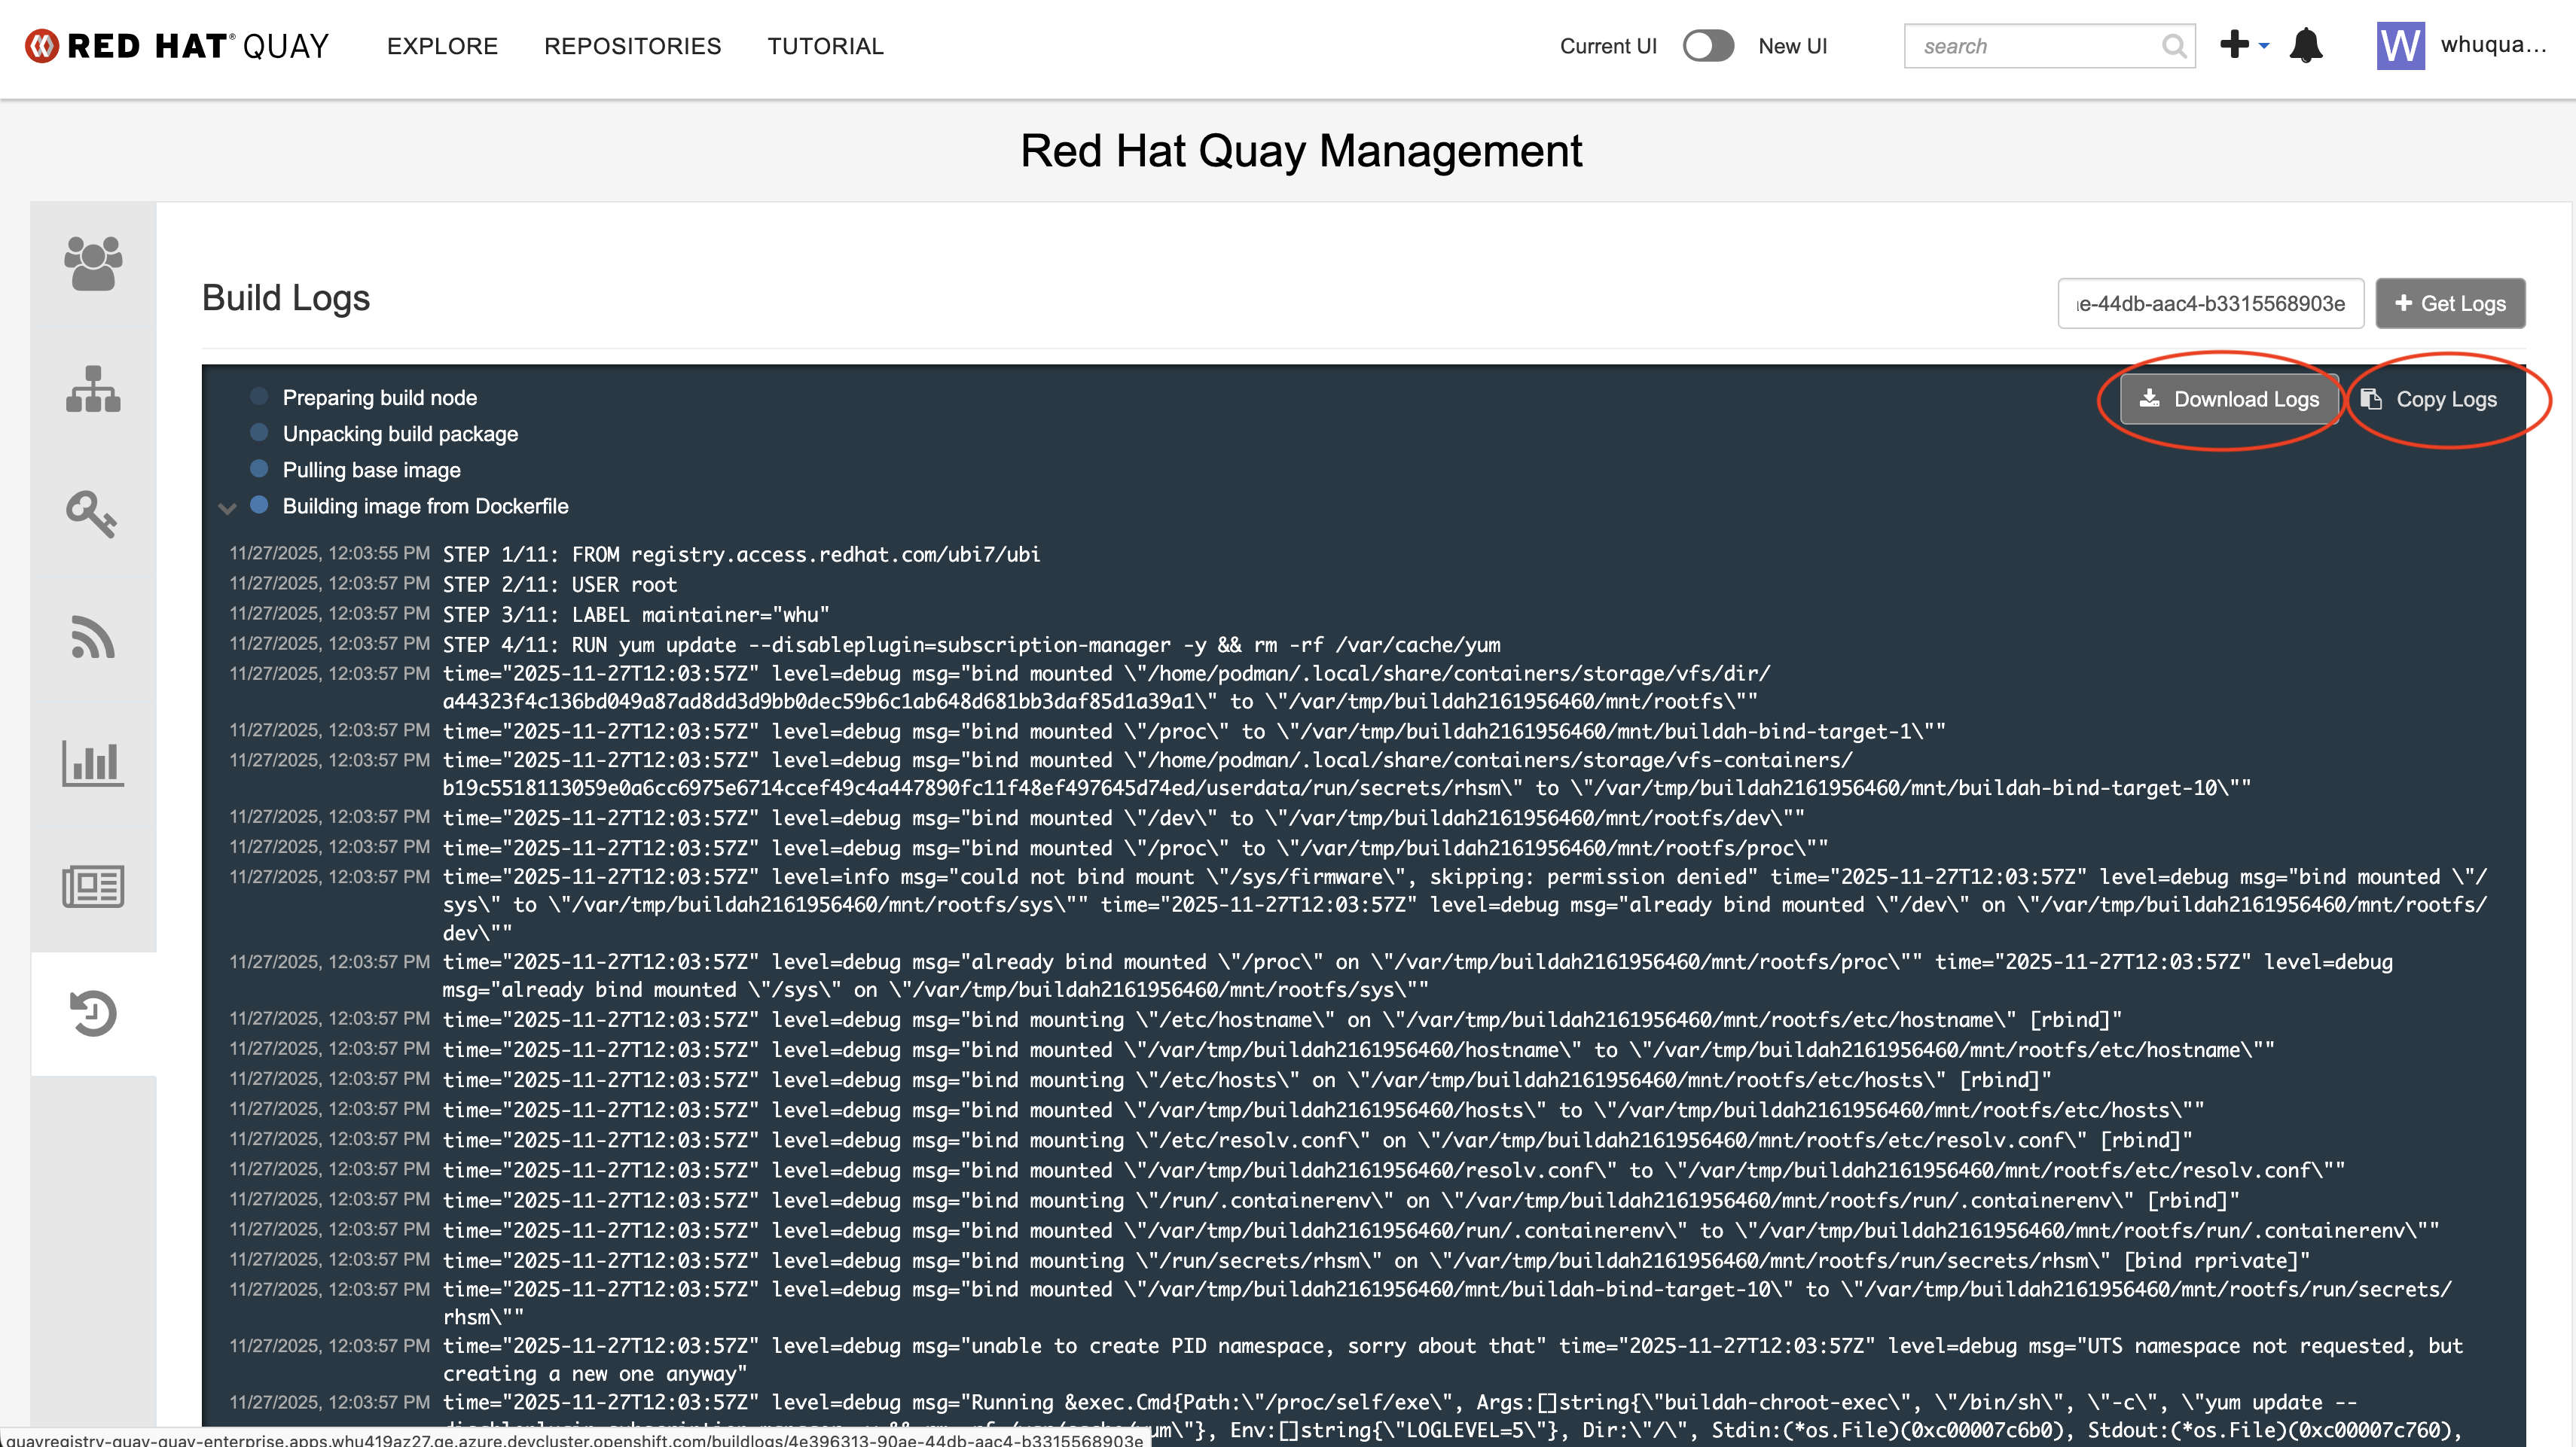The height and width of the screenshot is (1447, 2576).
Task: Go to the Explore menu item
Action: 442,46
